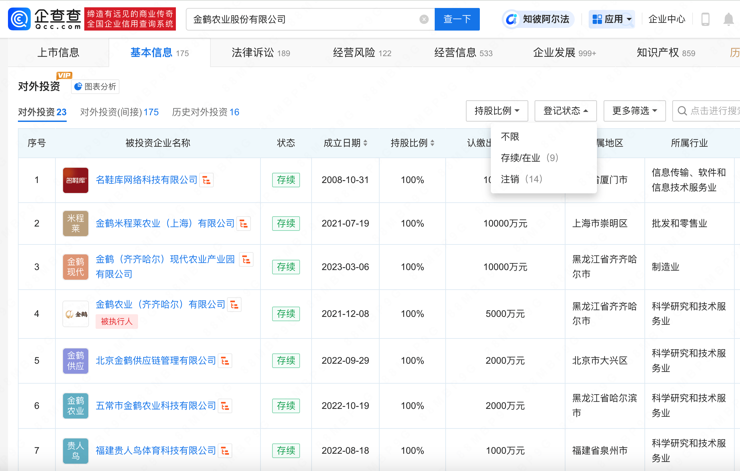Switch to 经营信息 tab
The width and height of the screenshot is (740, 471).
coord(463,52)
